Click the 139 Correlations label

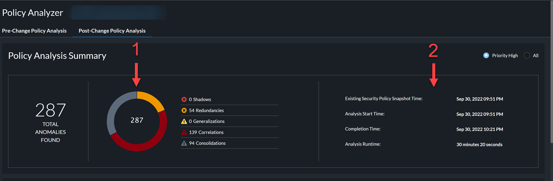coord(206,132)
